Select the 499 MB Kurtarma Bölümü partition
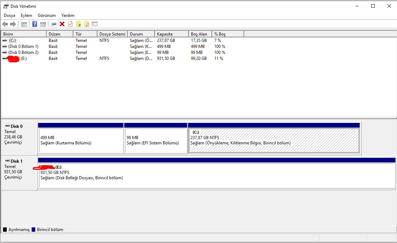Image resolution: width=397 pixels, height=243 pixels. click(80, 141)
